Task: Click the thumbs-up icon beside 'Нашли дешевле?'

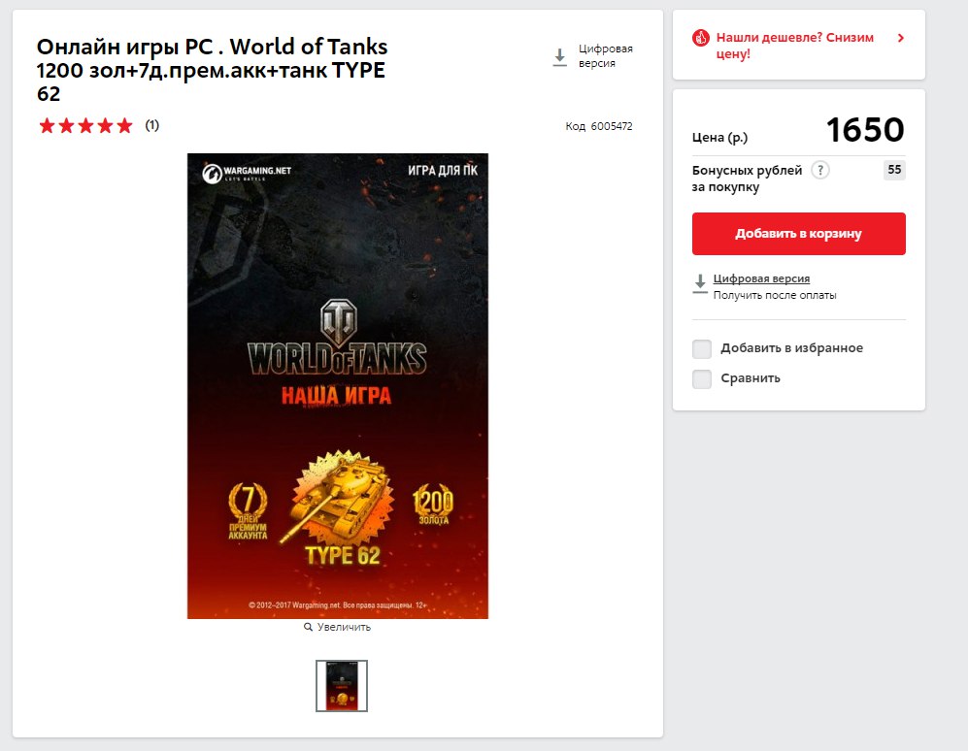Action: pos(701,38)
